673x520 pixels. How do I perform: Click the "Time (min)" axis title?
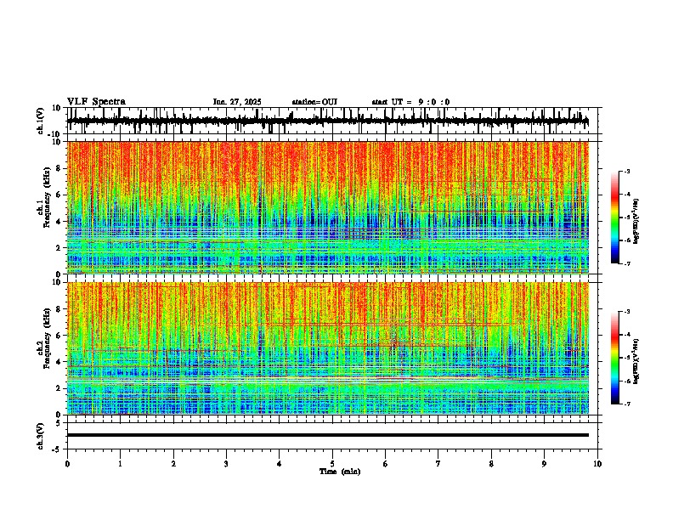(x=340, y=472)
